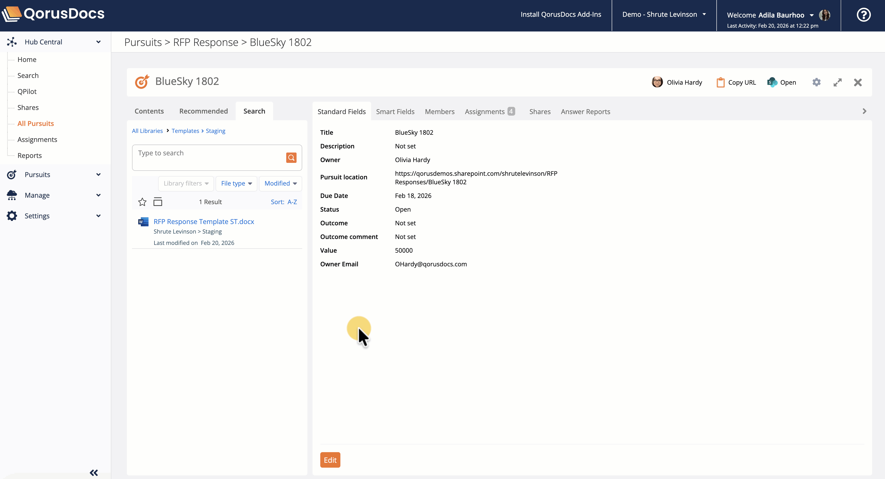Open the pursuit in SharePoint
Image resolution: width=885 pixels, height=479 pixels.
(x=782, y=82)
